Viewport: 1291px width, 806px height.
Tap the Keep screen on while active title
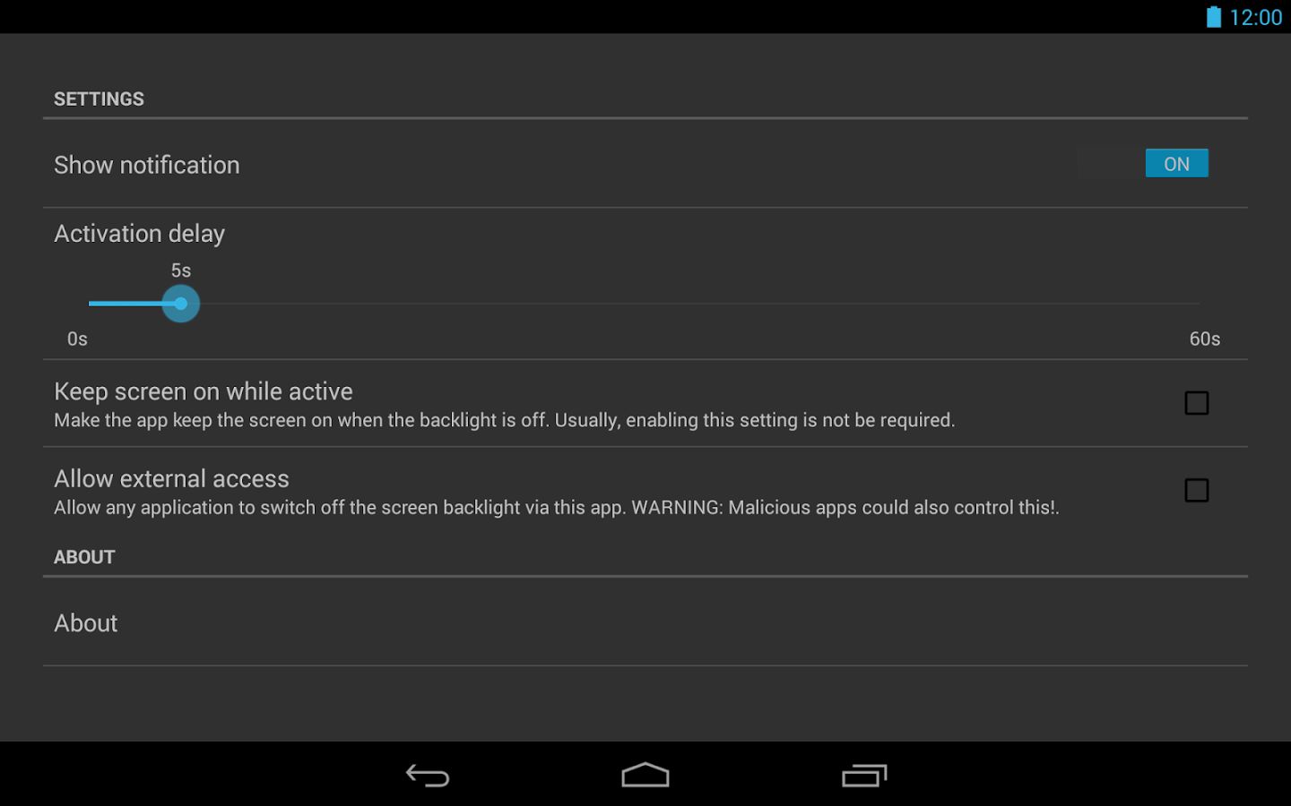point(204,391)
